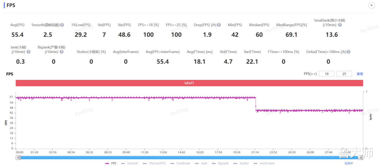Toggle BigJank series in legend
The width and height of the screenshot is (379, 166).
tap(220, 163)
